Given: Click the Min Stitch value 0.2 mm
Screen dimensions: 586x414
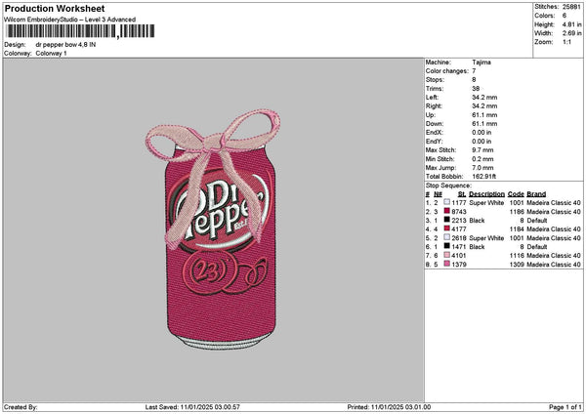Looking at the screenshot, I should coord(482,159).
